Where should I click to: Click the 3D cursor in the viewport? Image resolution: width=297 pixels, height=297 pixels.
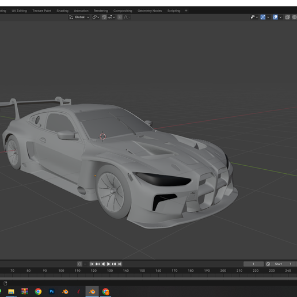102,136
